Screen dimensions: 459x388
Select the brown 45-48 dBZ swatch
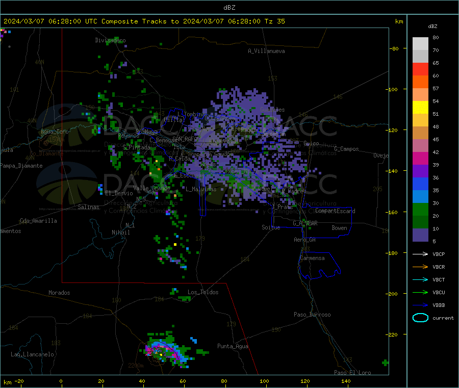pyautogui.click(x=420, y=133)
